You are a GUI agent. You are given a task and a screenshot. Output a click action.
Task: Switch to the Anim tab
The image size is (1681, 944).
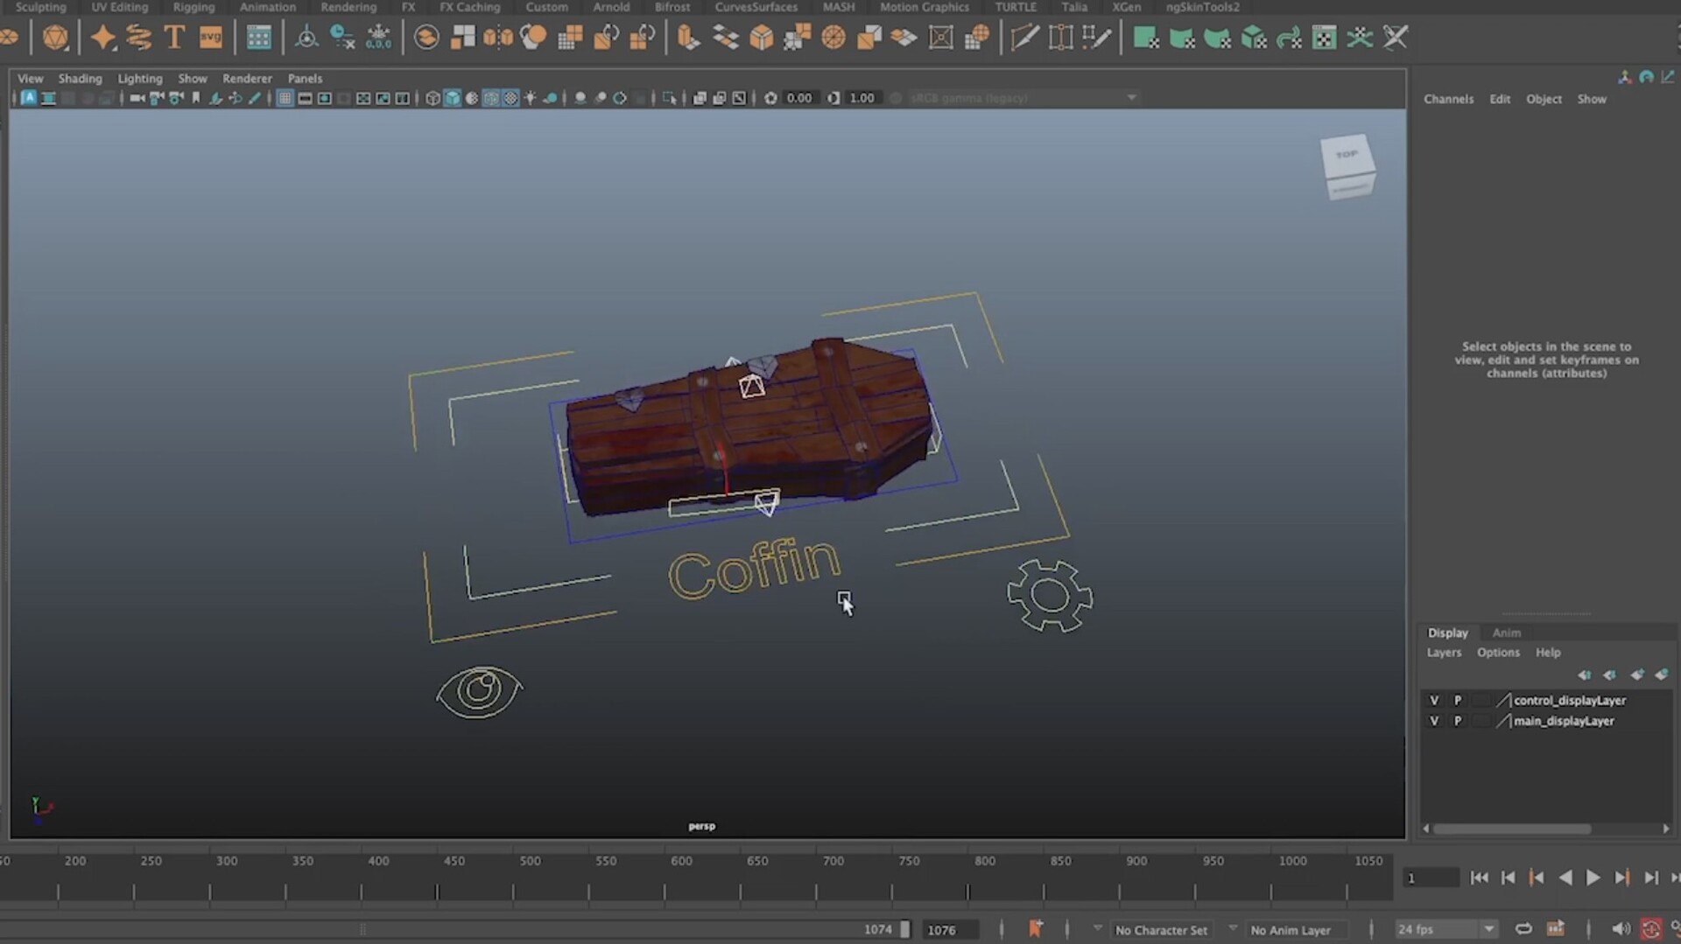[1507, 632]
